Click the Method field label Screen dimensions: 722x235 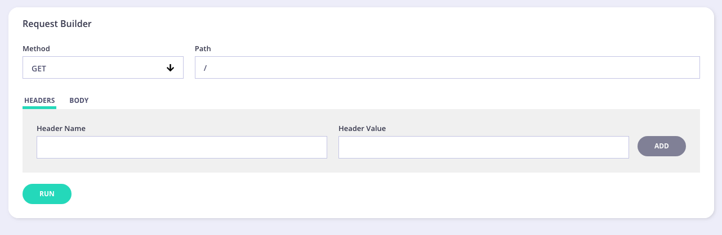point(36,49)
